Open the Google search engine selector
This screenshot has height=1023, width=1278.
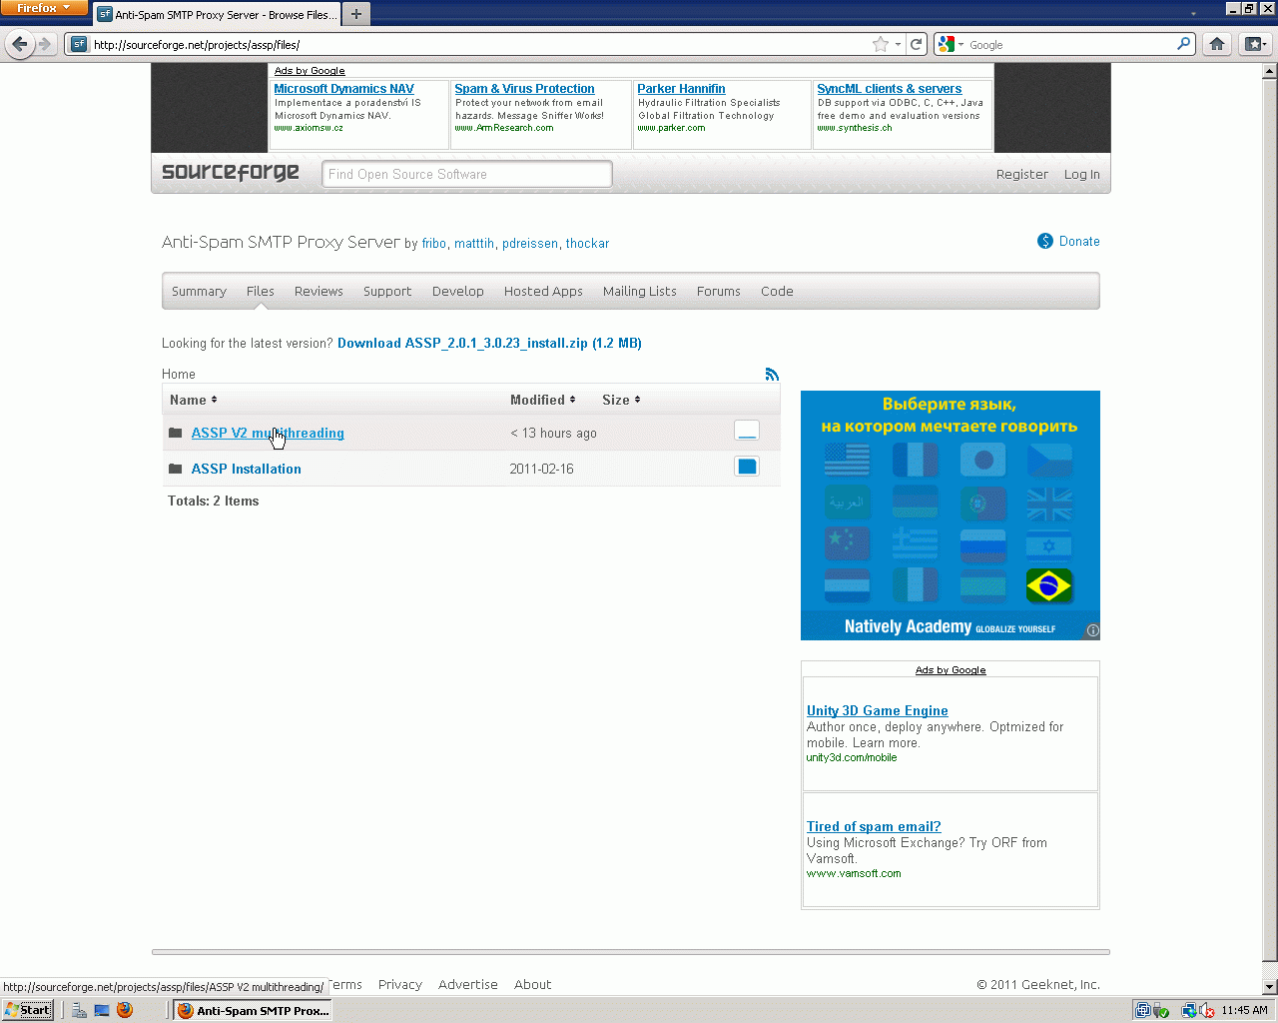(x=950, y=44)
